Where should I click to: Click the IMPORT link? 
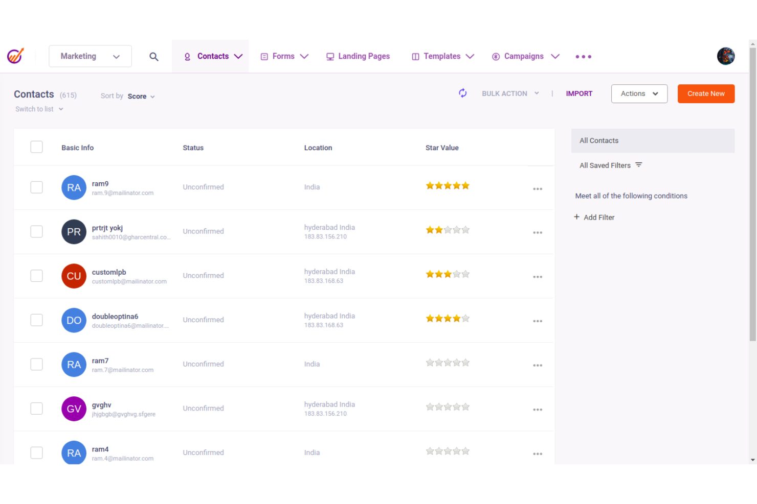point(579,93)
